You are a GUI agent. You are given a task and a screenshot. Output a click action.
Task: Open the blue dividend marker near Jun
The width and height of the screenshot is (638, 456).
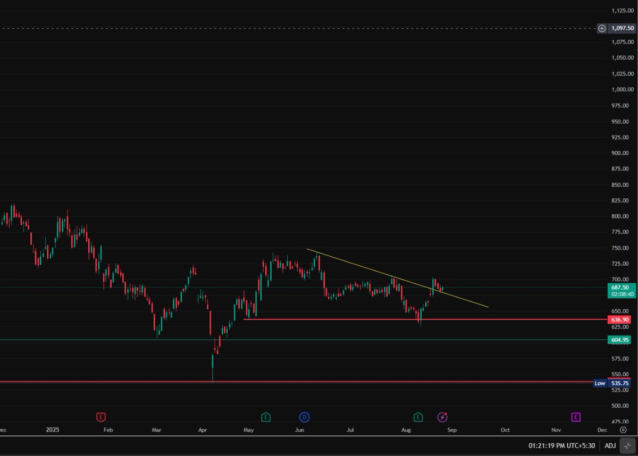pos(305,417)
